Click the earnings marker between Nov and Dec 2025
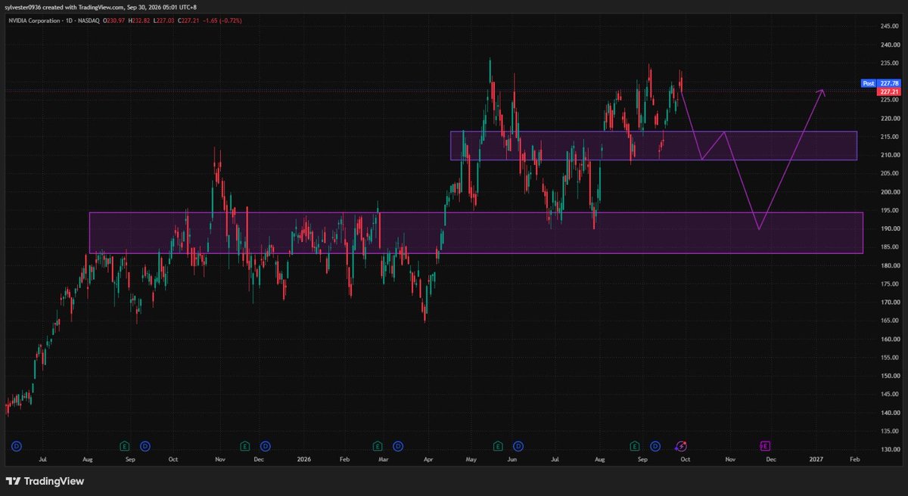This screenshot has width=908, height=496. (244, 447)
